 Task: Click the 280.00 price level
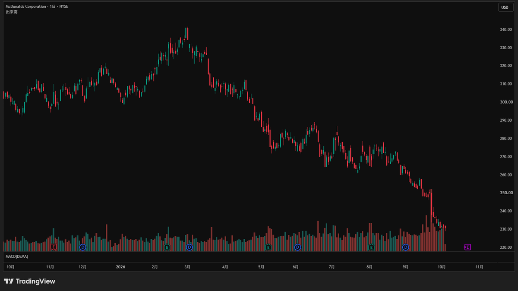[x=506, y=139]
